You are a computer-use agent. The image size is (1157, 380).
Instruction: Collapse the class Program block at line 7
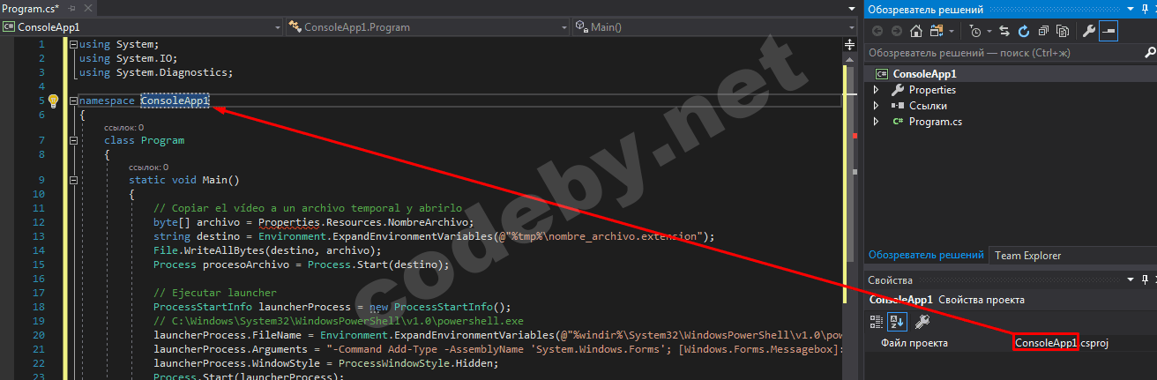coord(72,140)
